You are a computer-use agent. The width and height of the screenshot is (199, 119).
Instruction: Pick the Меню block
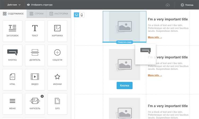[x=12, y=104]
